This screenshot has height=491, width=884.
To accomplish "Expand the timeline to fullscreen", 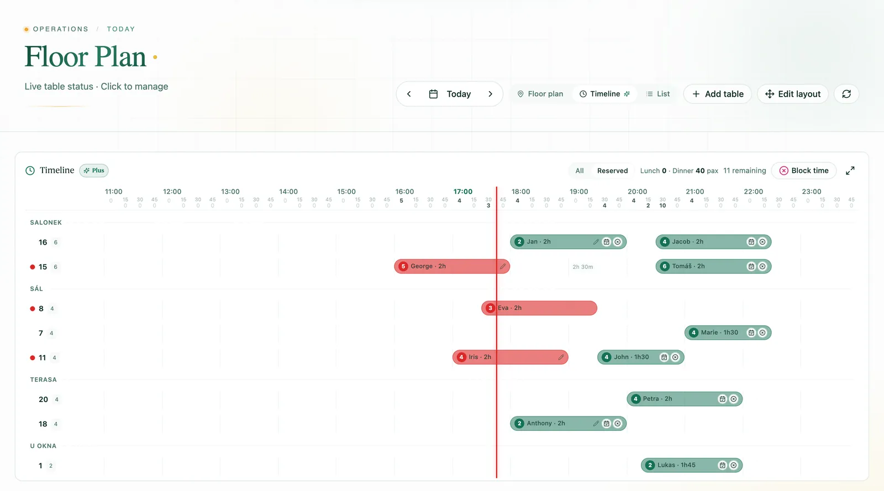I will pyautogui.click(x=850, y=171).
